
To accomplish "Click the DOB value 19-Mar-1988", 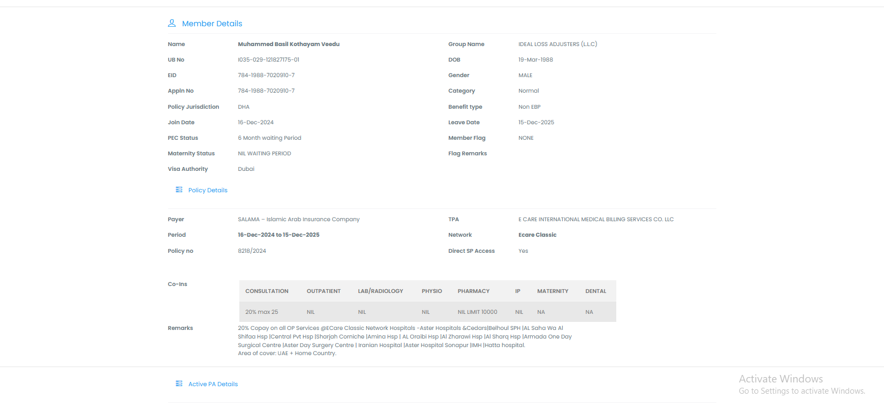I will coord(535,59).
